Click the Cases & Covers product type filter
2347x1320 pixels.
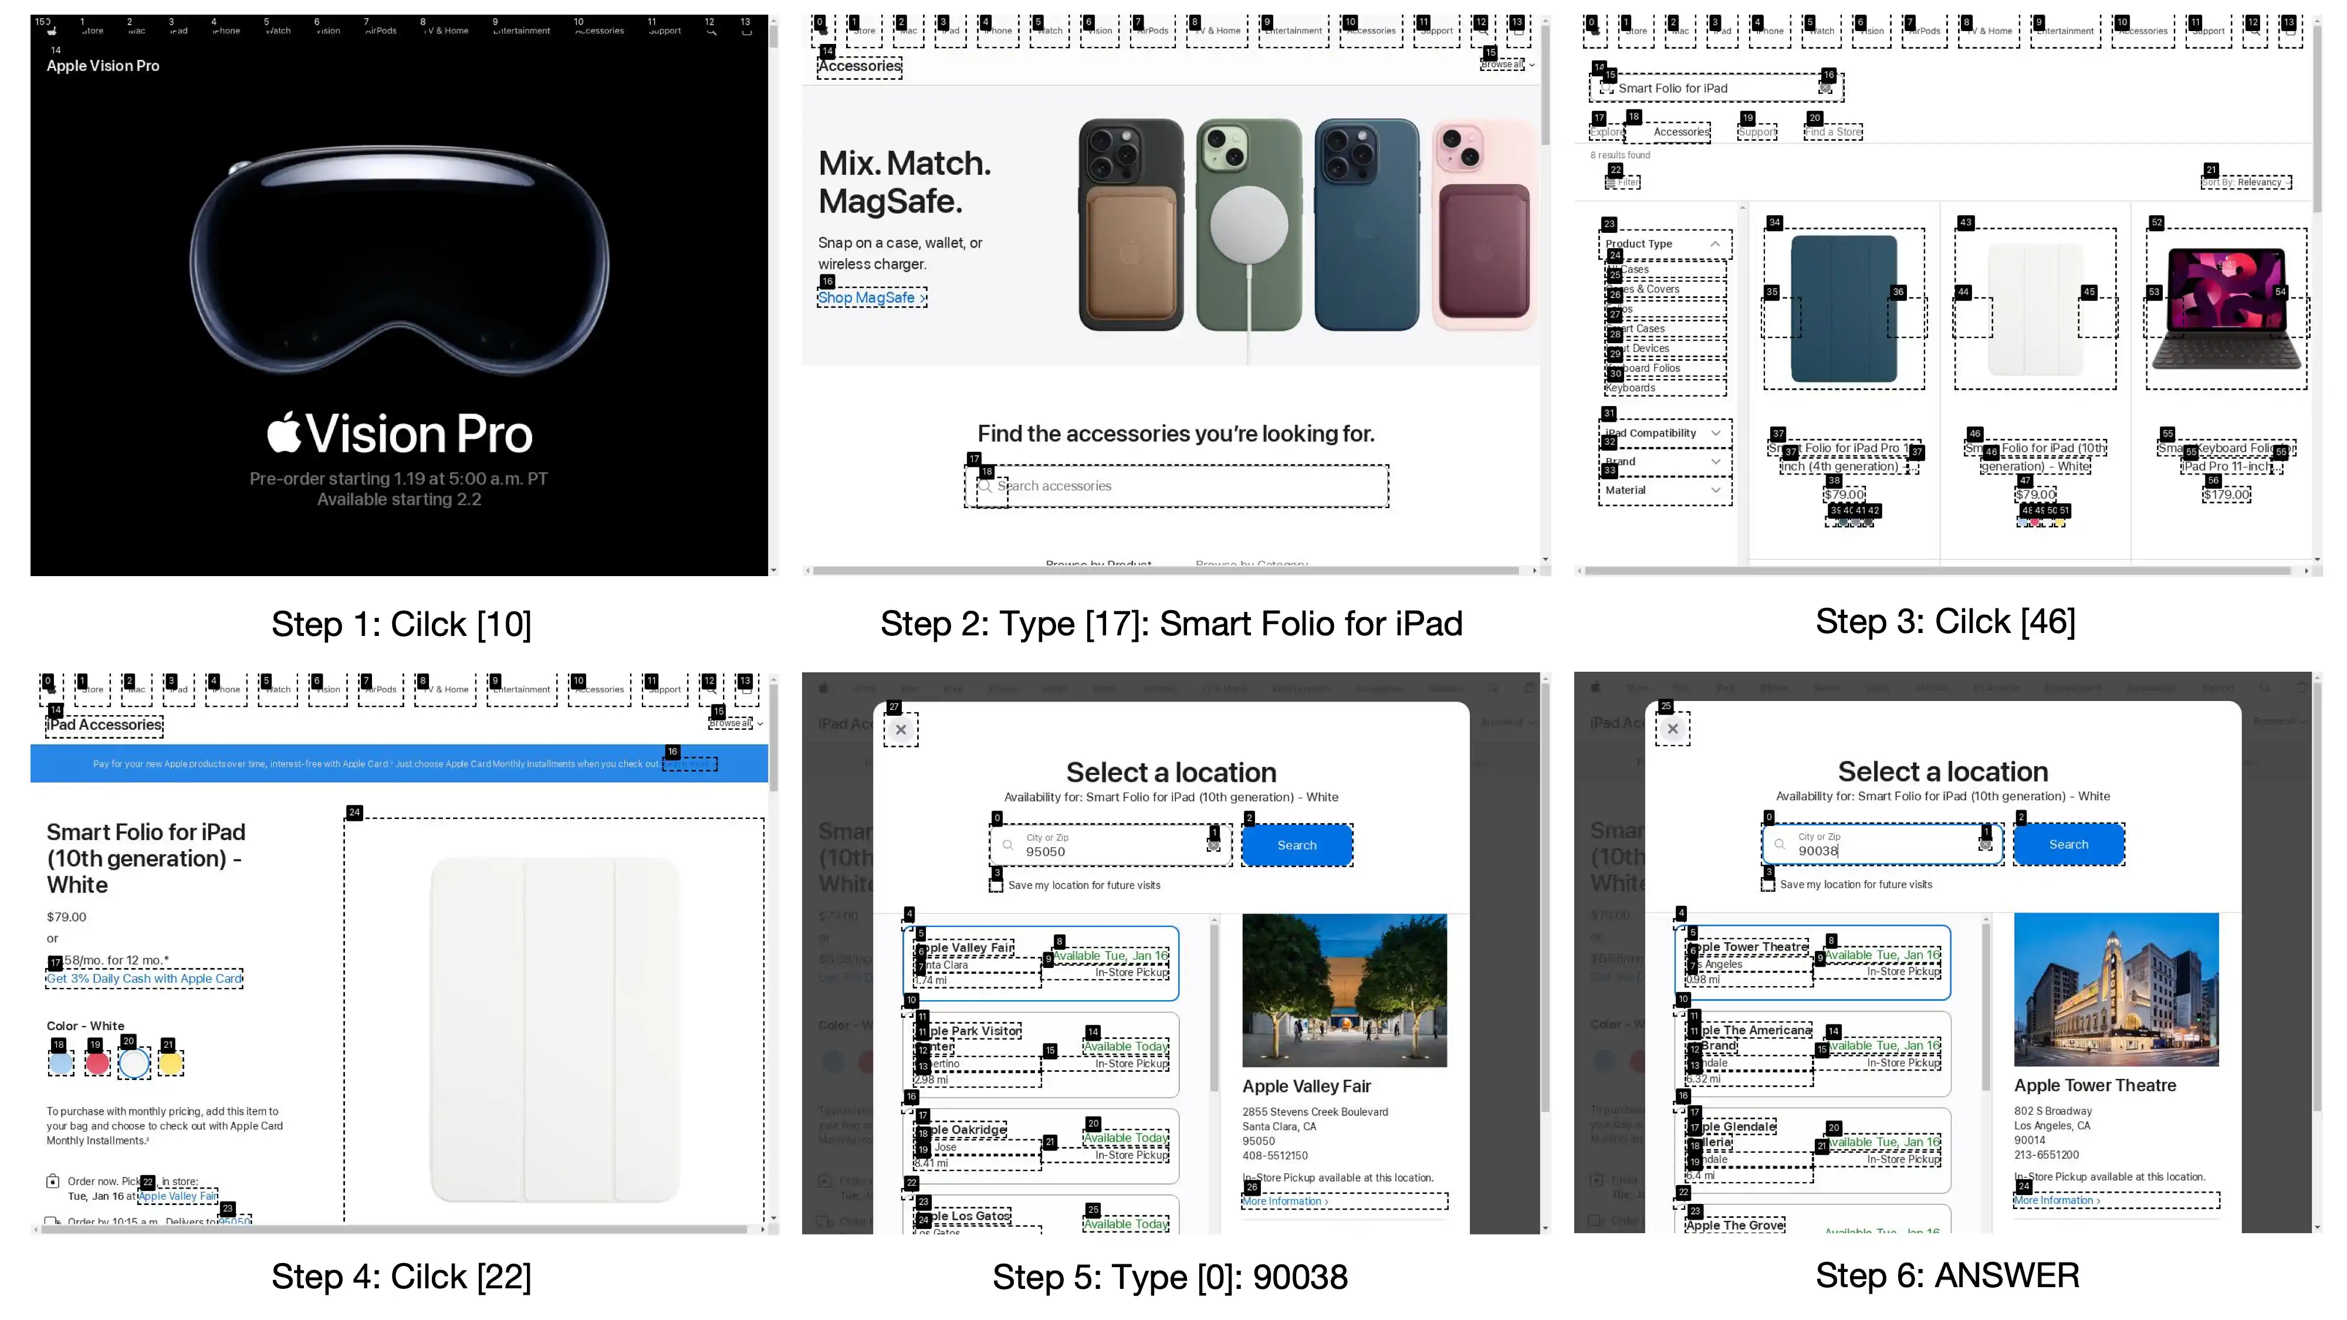(1665, 289)
